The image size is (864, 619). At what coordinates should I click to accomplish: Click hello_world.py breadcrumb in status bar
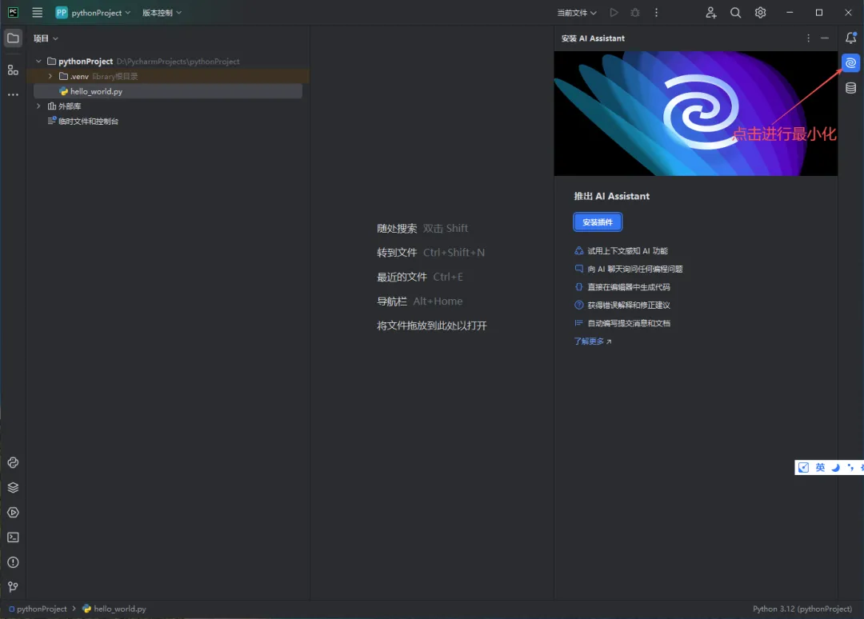click(x=114, y=609)
